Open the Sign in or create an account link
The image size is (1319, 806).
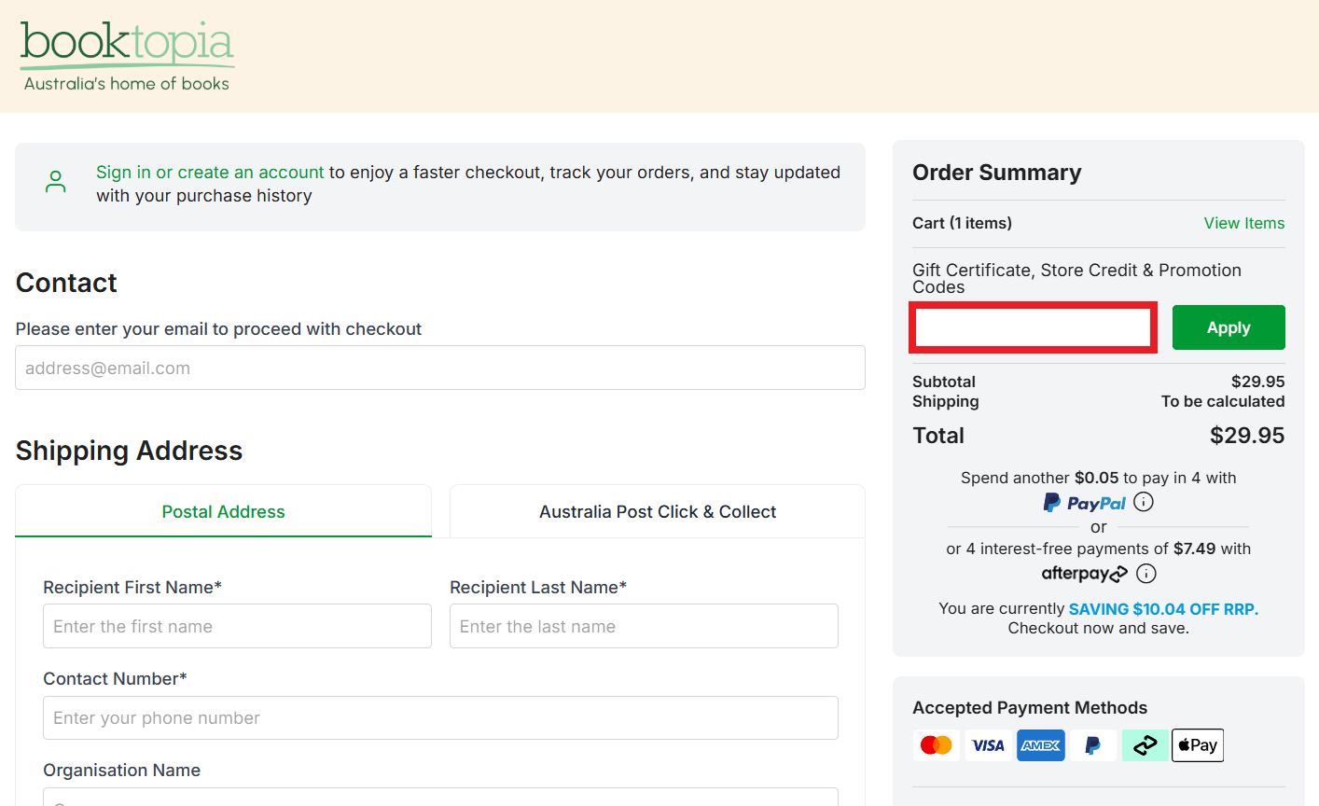209,172
